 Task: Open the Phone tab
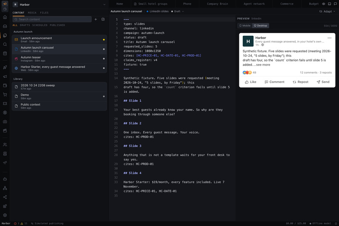click(x=187, y=4)
